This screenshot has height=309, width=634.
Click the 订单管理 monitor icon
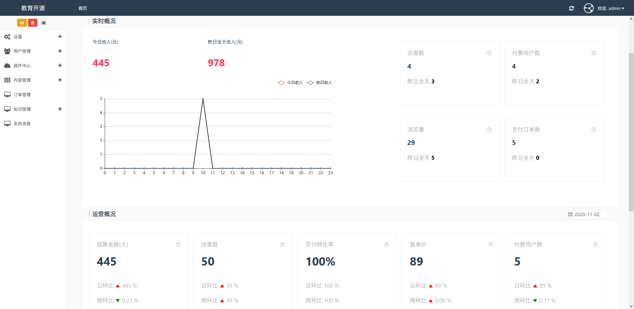point(7,95)
